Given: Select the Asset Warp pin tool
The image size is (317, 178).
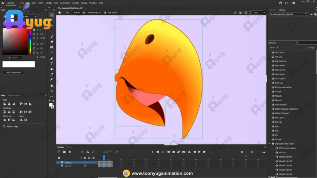Looking at the screenshot, I should coord(52,80).
